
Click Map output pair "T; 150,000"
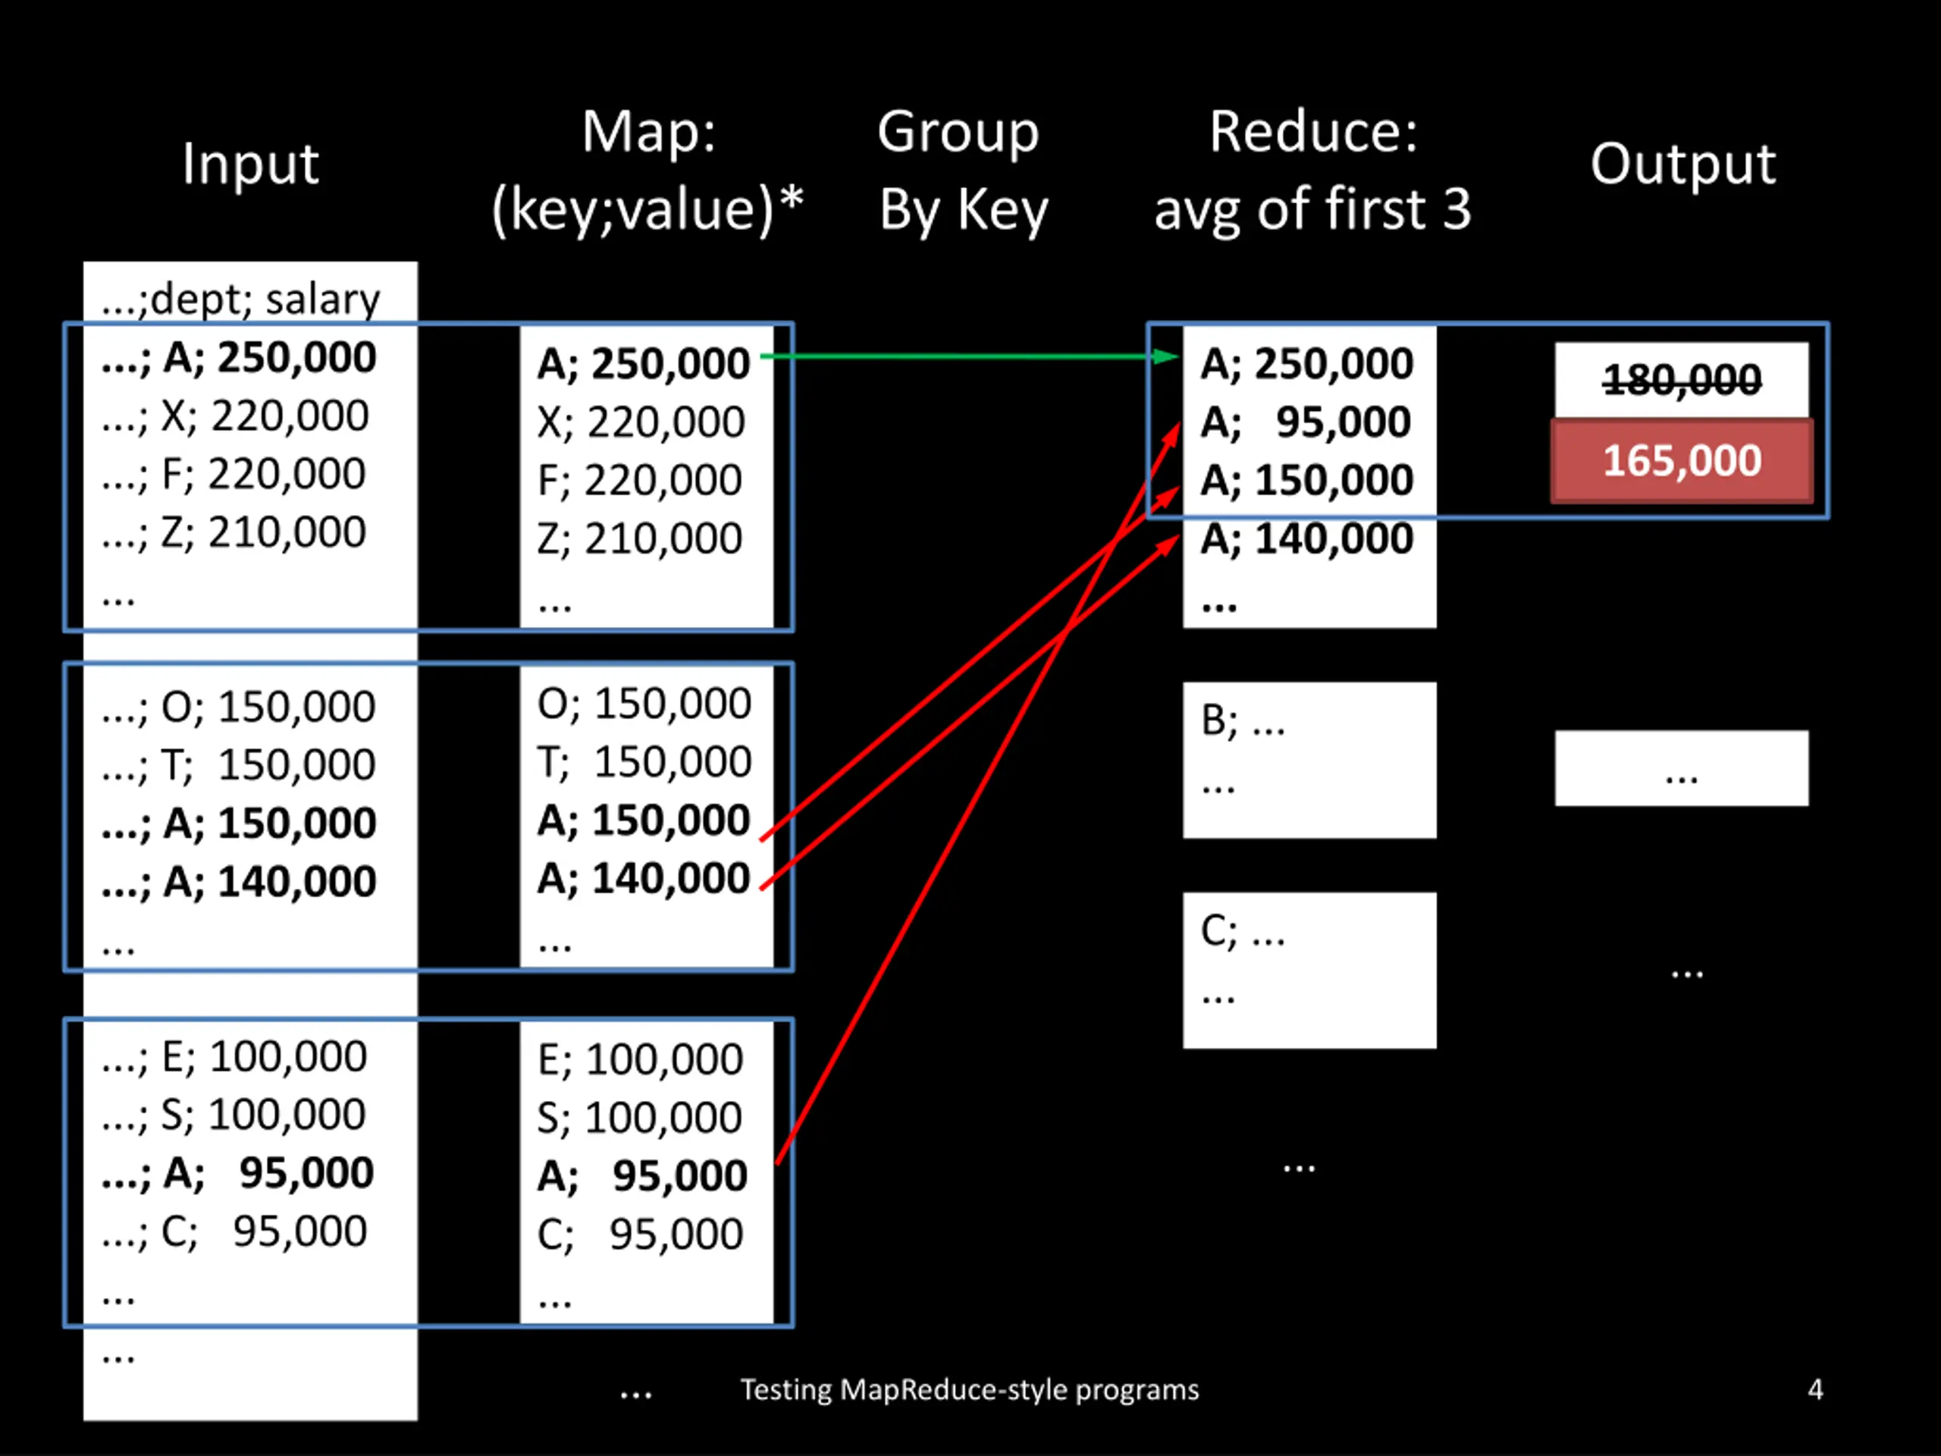(x=644, y=762)
